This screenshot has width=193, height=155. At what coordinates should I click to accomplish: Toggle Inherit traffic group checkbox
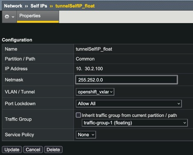click(x=78, y=115)
